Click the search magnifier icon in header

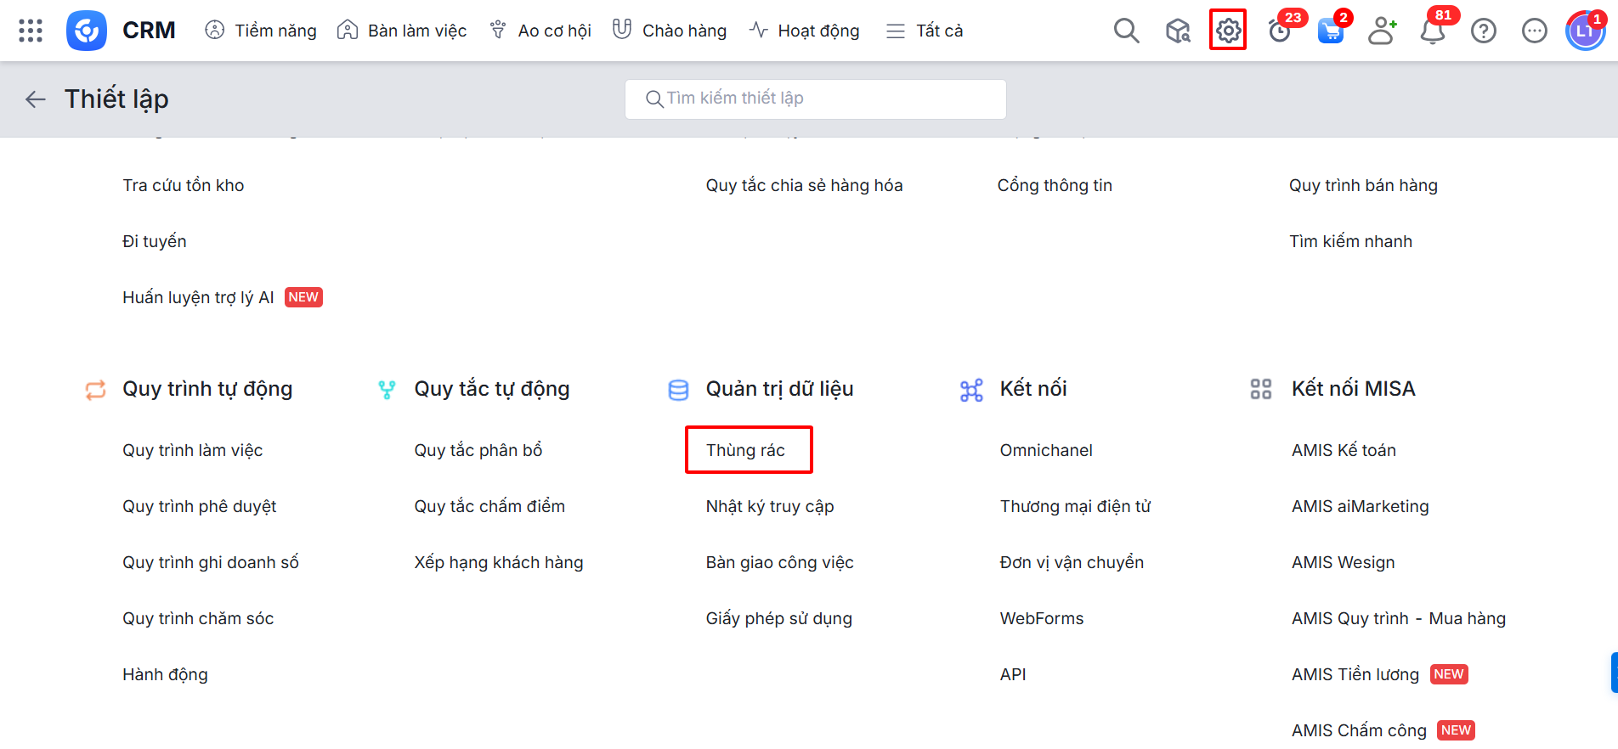pos(1126,31)
